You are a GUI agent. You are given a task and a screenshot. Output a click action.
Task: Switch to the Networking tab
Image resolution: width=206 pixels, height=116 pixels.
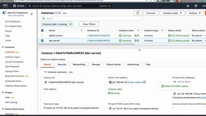(79, 64)
